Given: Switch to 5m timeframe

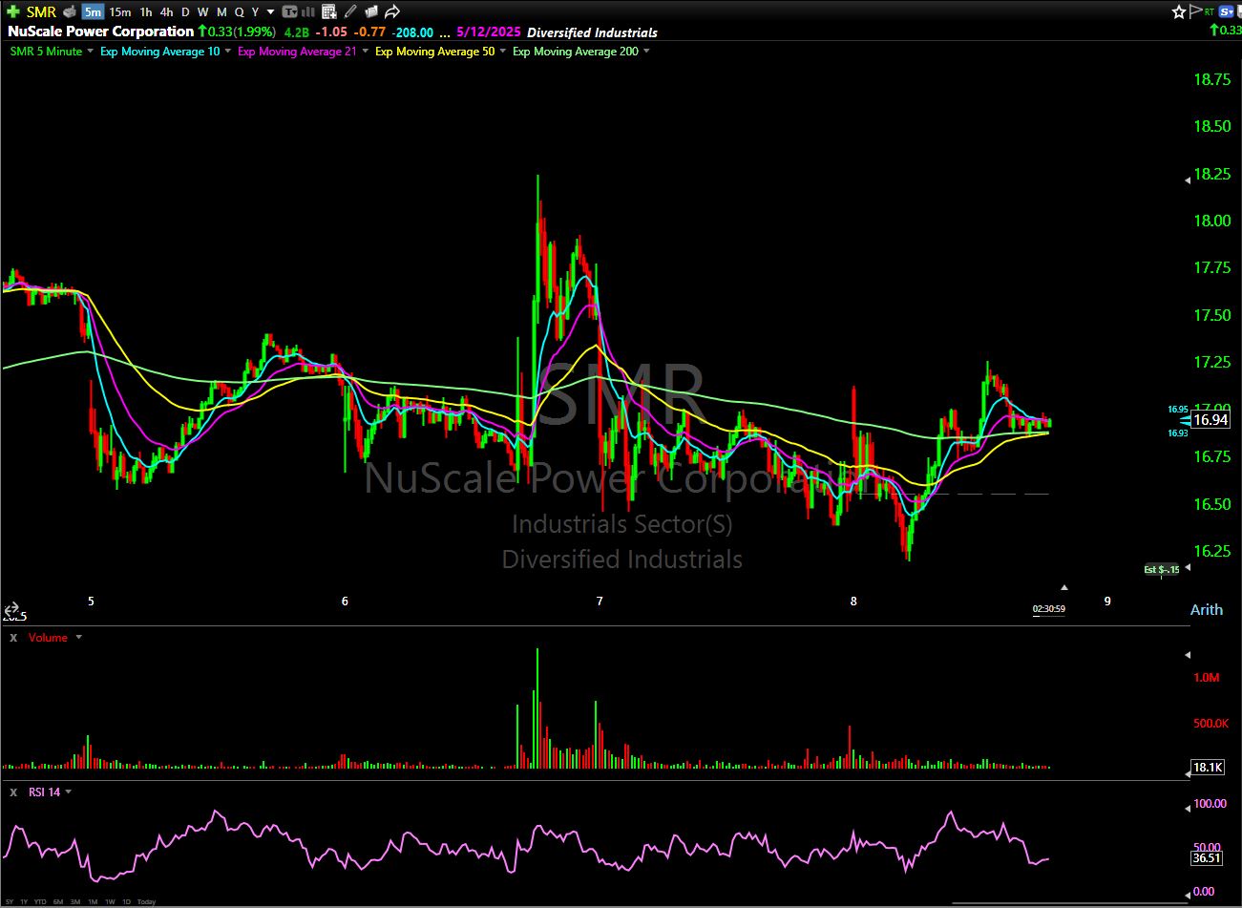Looking at the screenshot, I should click(93, 12).
